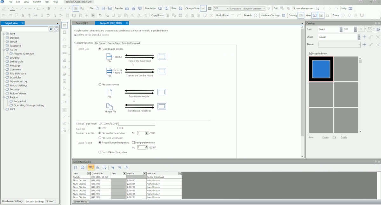Select the blue switch thumbnail in Magnified view
The height and width of the screenshot is (205, 381).
pos(321,68)
